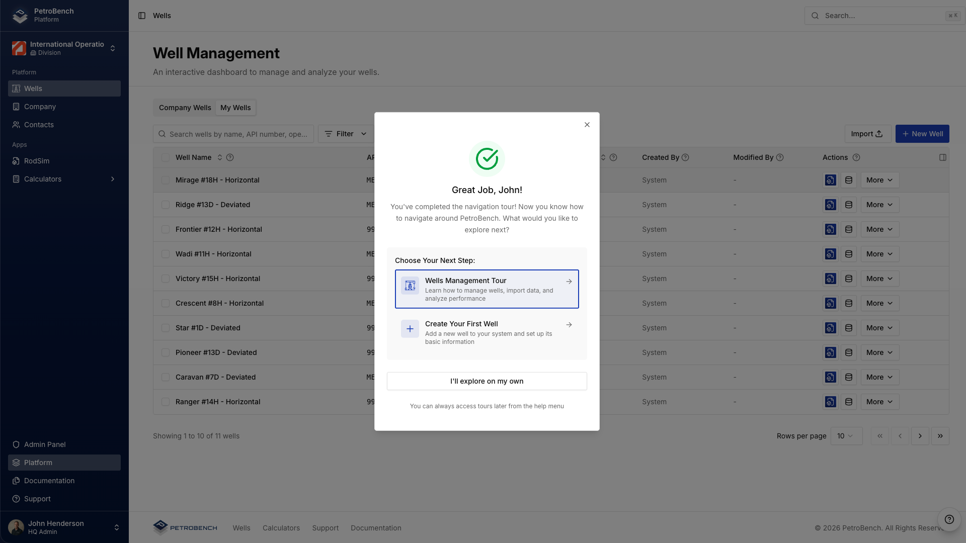Toggle column visibility icon in table header

[x=942, y=157]
